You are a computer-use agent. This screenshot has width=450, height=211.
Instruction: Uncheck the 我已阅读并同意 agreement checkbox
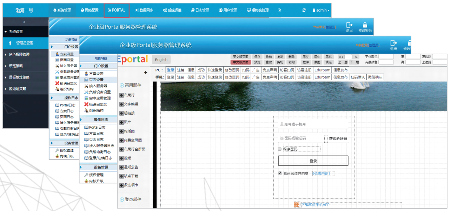click(280, 173)
